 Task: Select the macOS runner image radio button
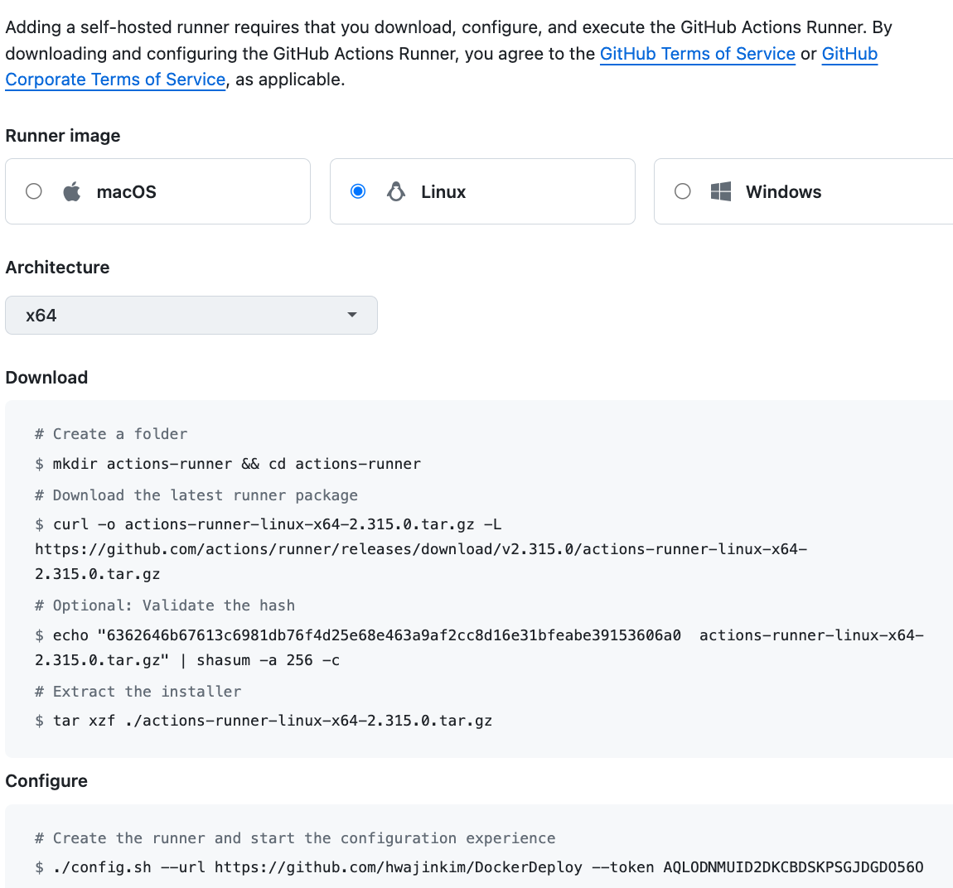click(34, 191)
